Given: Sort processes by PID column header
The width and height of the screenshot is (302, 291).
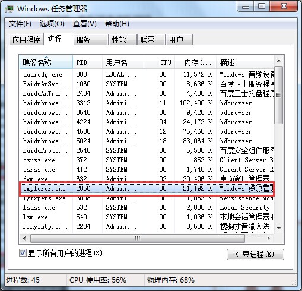Looking at the screenshot, I should [x=88, y=62].
